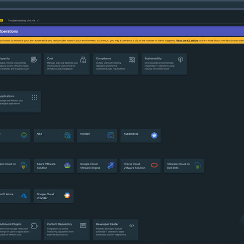The width and height of the screenshot is (244, 244).
Task: Open the Read the KB article link
Action: 187,41
